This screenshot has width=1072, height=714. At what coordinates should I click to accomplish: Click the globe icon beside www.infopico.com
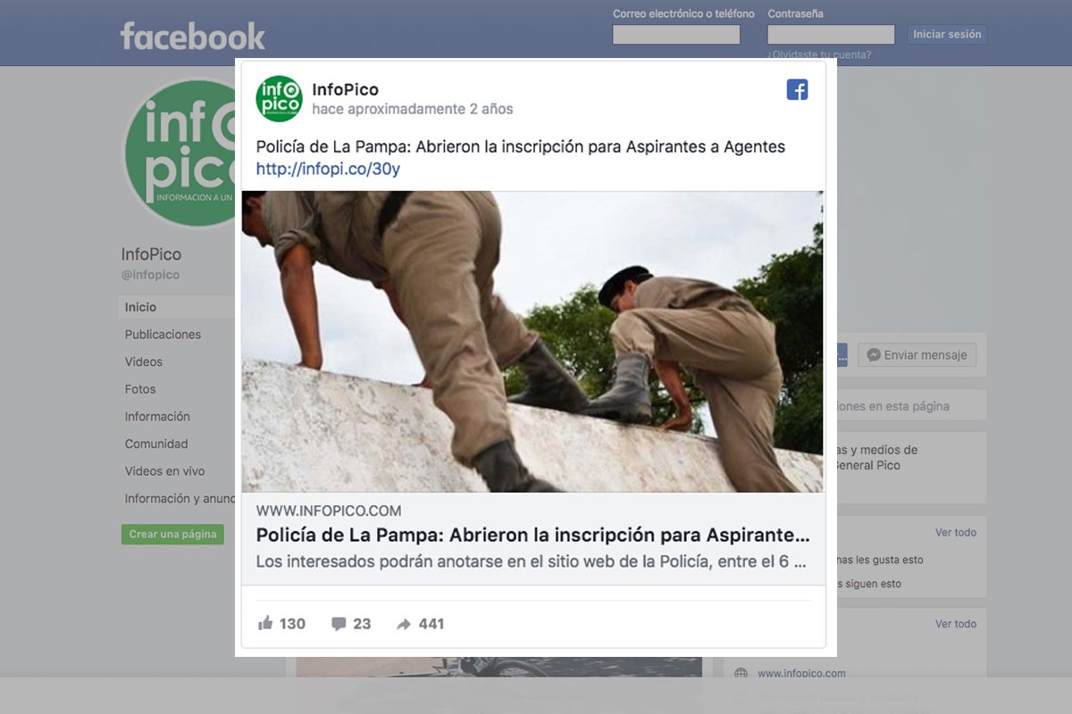(741, 674)
